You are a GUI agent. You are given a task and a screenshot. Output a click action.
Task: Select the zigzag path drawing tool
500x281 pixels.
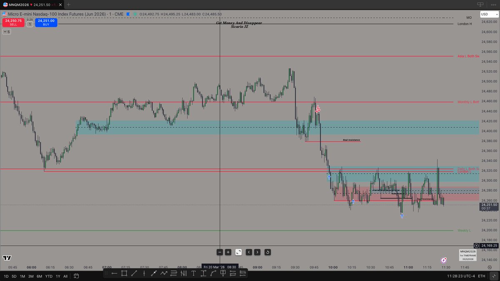(164, 274)
